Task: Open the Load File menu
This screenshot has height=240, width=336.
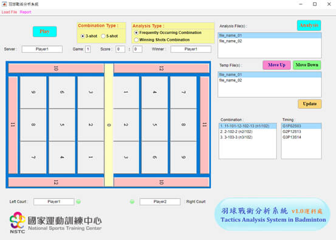Action: point(9,12)
